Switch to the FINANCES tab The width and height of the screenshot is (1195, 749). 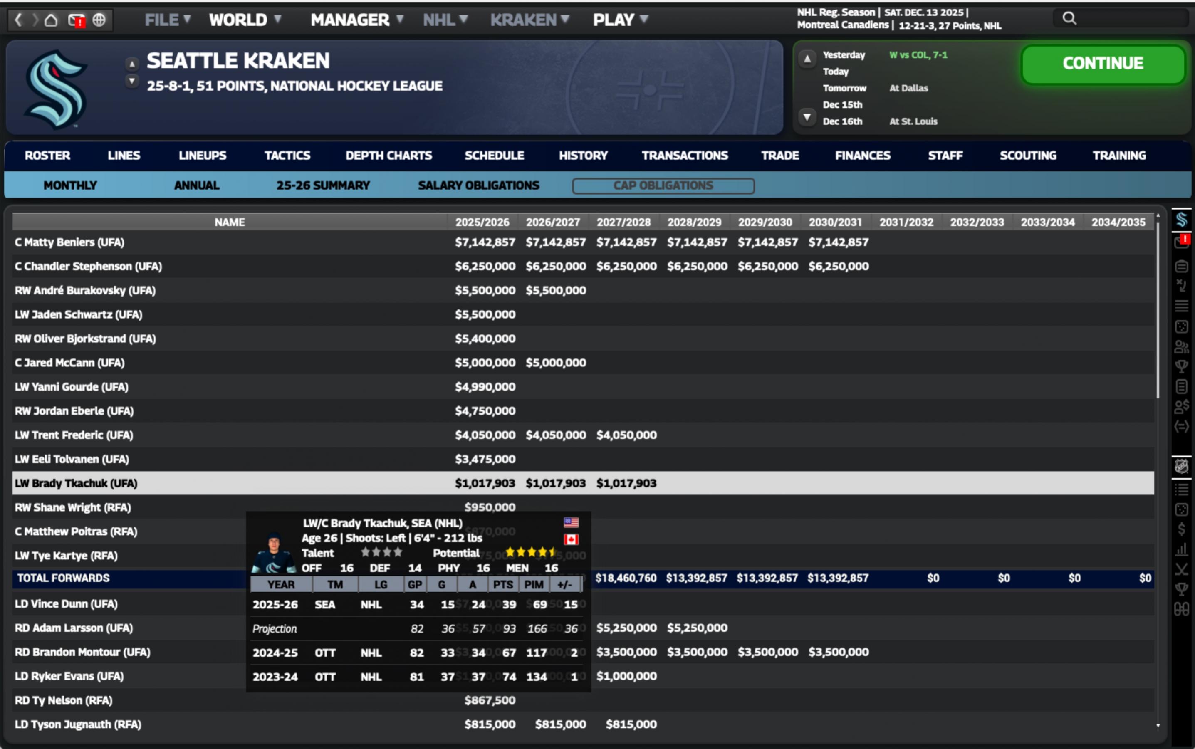point(862,156)
